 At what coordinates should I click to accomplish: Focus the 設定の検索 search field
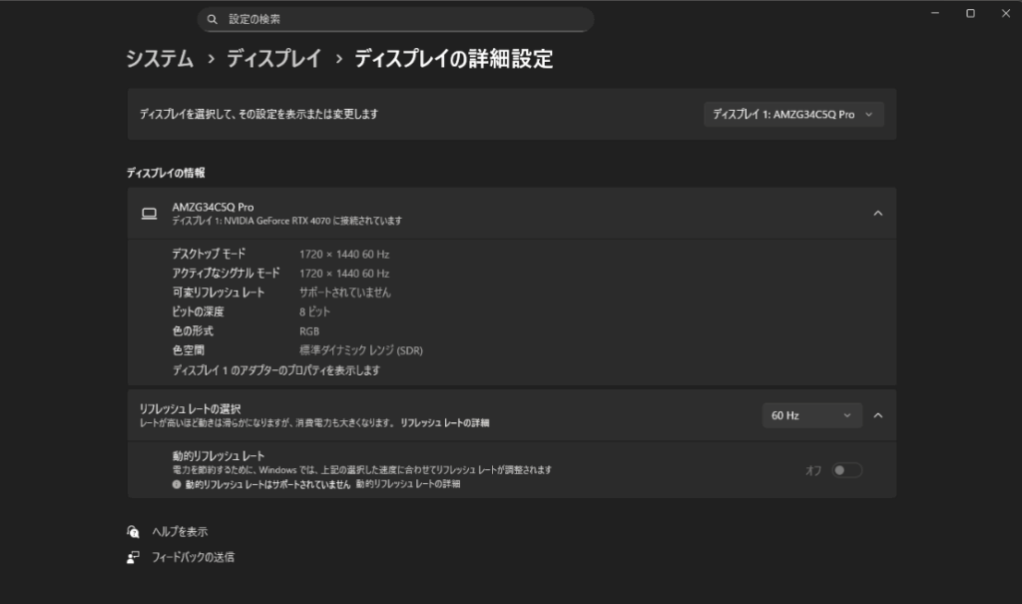pos(399,19)
